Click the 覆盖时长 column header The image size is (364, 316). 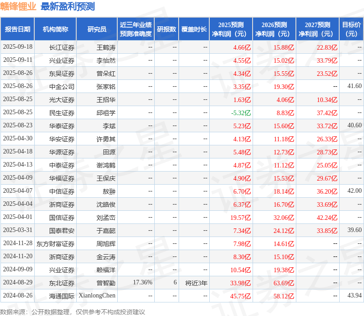pyautogui.click(x=194, y=29)
